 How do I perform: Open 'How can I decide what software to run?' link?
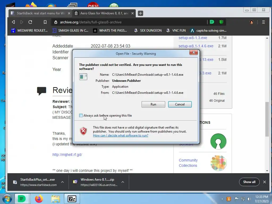click(x=121, y=135)
